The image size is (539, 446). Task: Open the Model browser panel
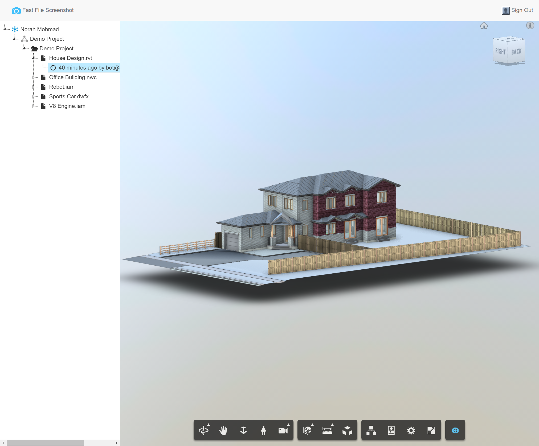point(371,430)
